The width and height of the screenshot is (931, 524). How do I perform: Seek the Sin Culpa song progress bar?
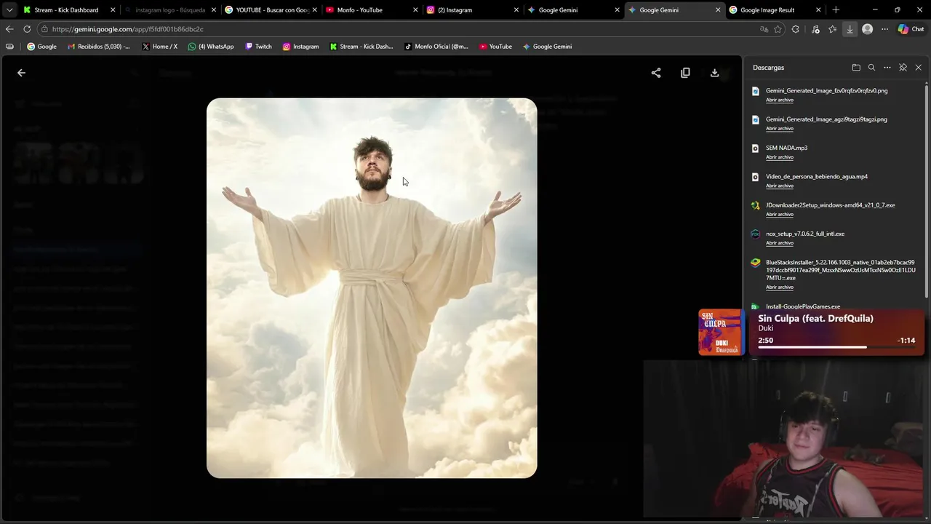pyautogui.click(x=836, y=347)
